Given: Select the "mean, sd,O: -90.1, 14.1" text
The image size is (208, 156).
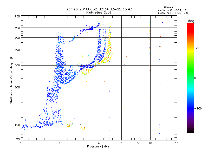Looking at the screenshot, I should [x=173, y=10].
